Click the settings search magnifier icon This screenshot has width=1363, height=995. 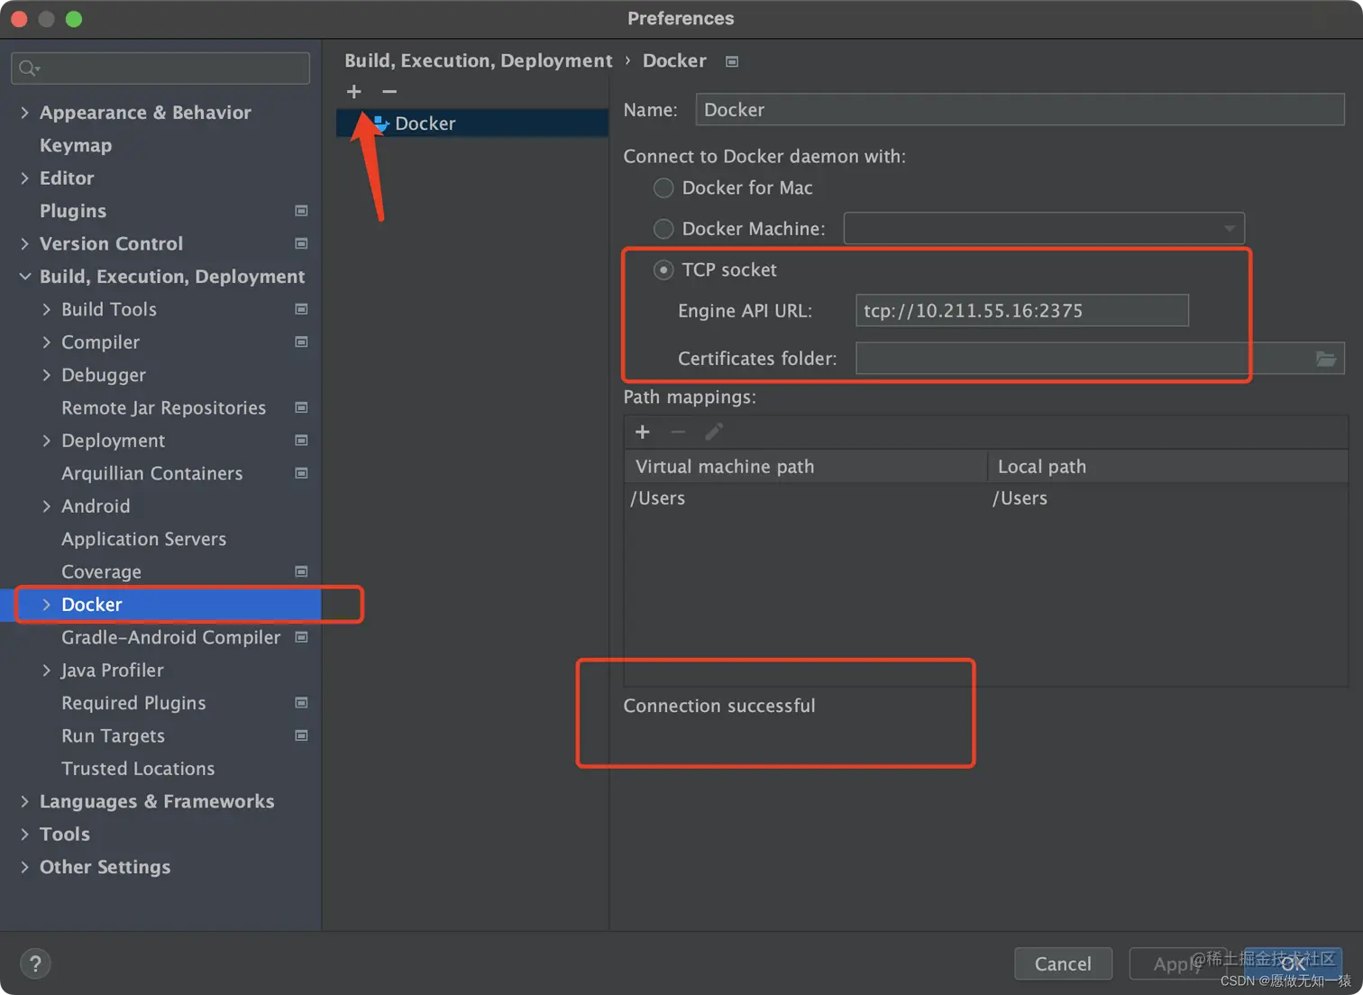click(x=29, y=68)
